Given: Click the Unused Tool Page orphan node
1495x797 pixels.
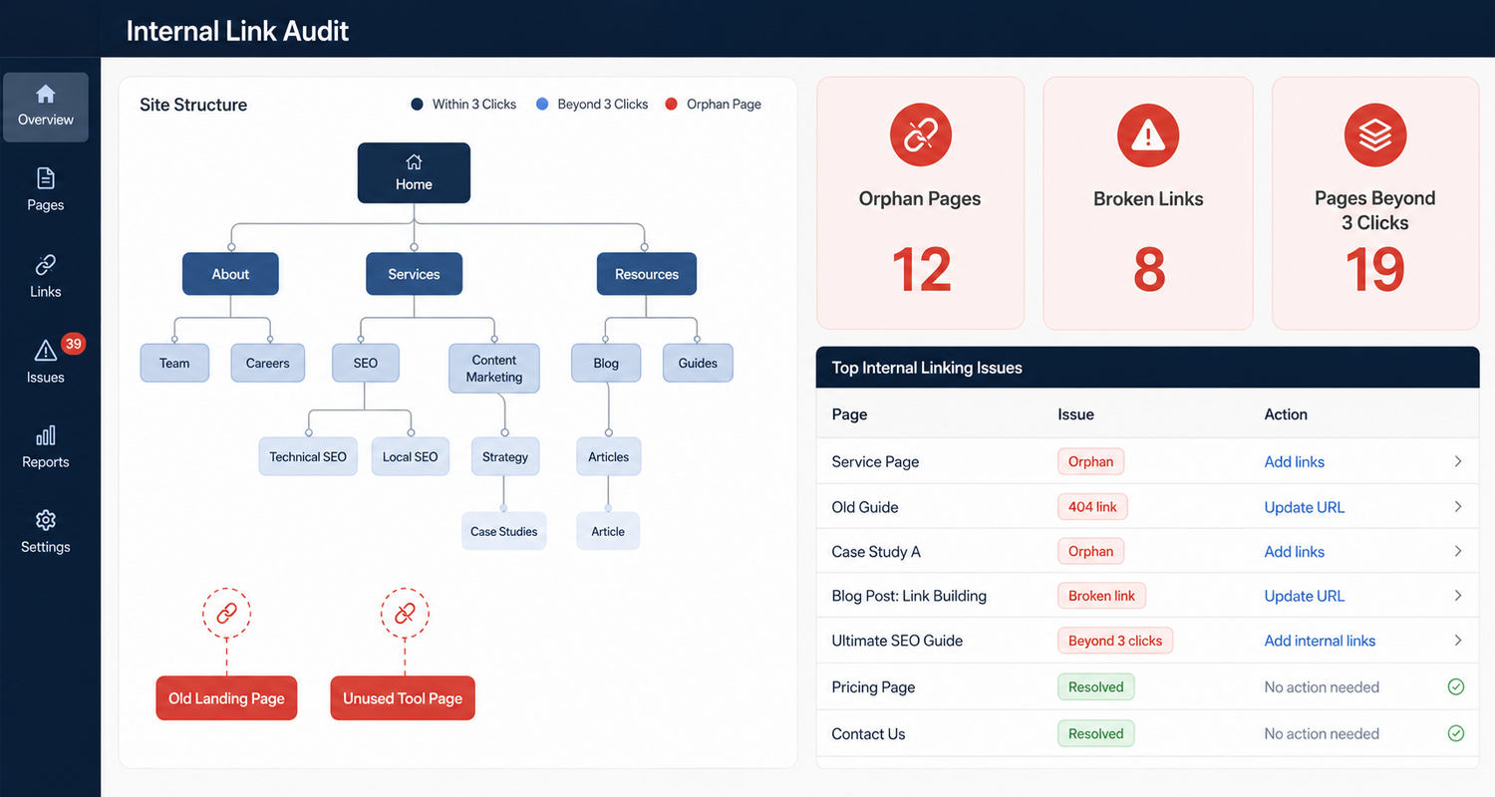Looking at the screenshot, I should click(x=403, y=698).
